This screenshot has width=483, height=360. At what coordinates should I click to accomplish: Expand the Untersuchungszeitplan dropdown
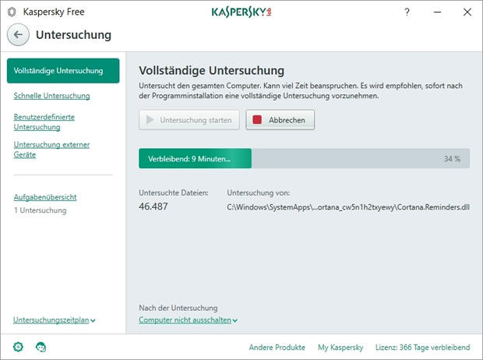55,320
